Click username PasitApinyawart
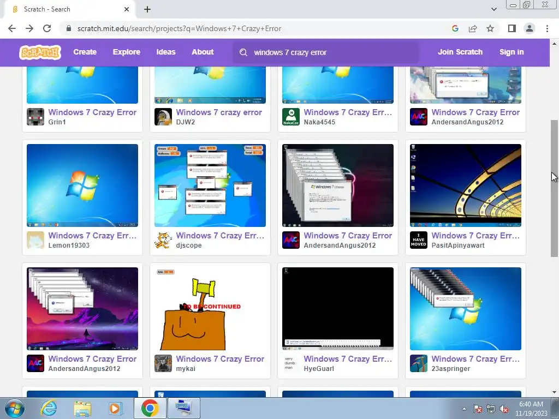559x419 pixels. click(458, 246)
